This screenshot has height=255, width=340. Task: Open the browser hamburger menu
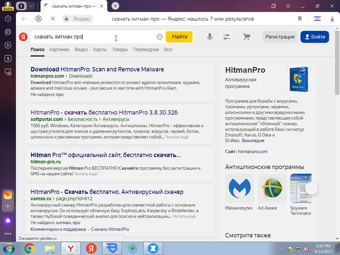[x=288, y=6]
